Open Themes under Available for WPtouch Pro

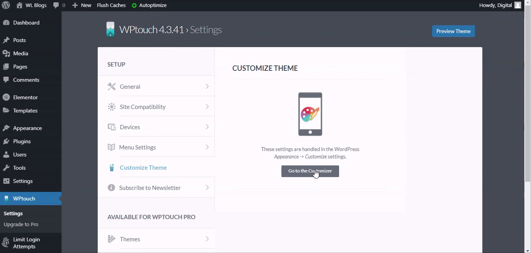click(x=156, y=239)
